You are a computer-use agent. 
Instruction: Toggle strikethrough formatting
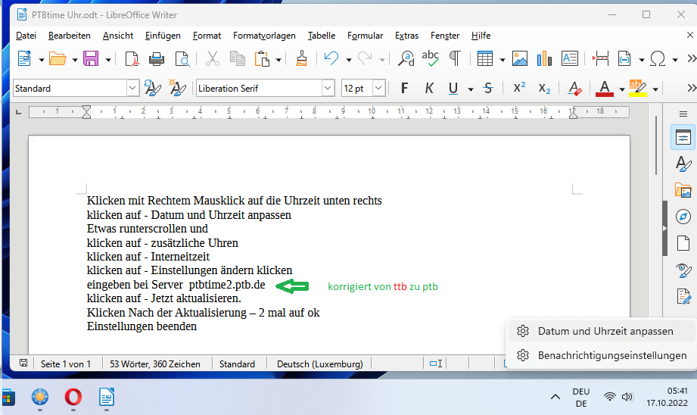[488, 88]
